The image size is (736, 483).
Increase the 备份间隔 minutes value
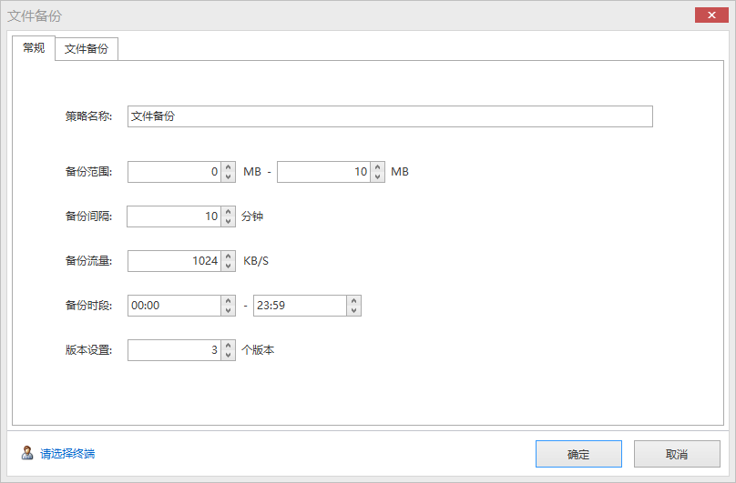click(228, 212)
